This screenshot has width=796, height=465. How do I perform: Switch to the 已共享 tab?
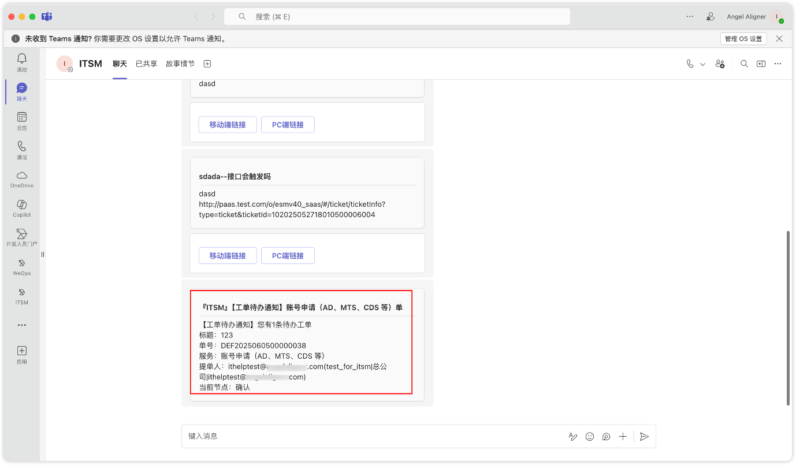pyautogui.click(x=146, y=64)
